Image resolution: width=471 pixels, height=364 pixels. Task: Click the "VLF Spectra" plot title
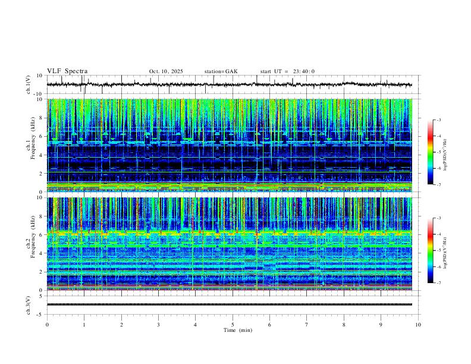point(67,71)
